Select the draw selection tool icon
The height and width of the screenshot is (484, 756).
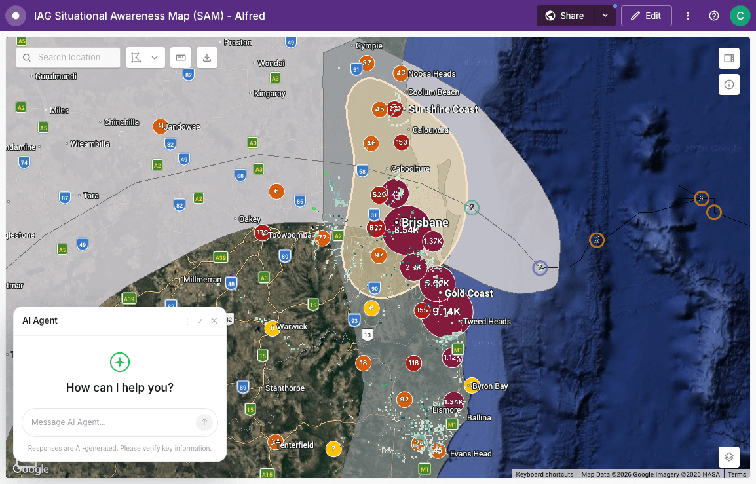click(x=136, y=58)
